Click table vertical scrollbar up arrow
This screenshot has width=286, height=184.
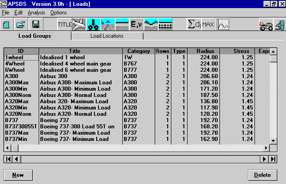click(x=273, y=52)
